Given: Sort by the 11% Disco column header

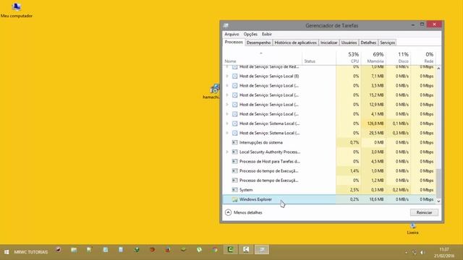Looking at the screenshot, I should [399, 58].
